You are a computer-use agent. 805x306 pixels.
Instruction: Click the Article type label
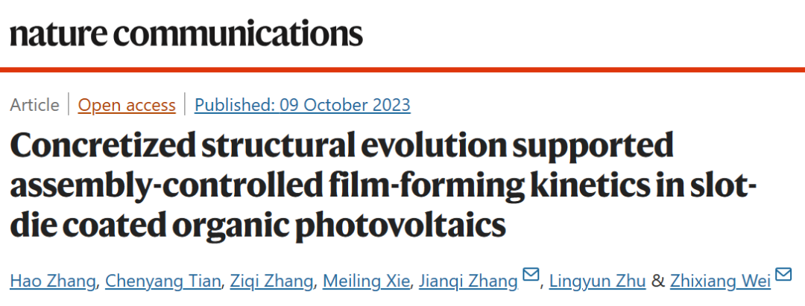[x=34, y=105]
